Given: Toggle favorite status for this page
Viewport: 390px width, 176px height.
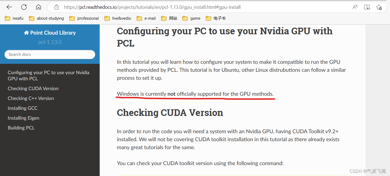Looking at the screenshot, I should (379, 7).
